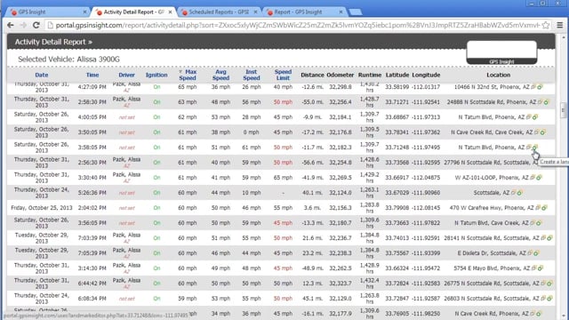This screenshot has height=320, width=569.
Task: Sort by the Distance column header
Action: 312,75
